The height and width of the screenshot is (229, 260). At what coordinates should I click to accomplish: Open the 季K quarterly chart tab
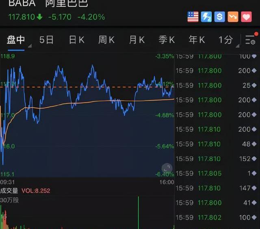(167, 40)
